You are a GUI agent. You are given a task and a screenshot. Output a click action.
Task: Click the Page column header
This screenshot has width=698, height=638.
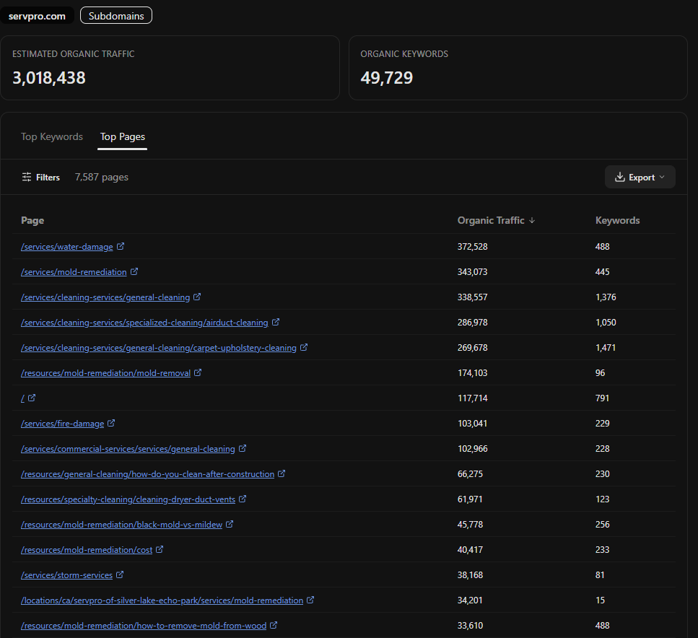pos(32,220)
